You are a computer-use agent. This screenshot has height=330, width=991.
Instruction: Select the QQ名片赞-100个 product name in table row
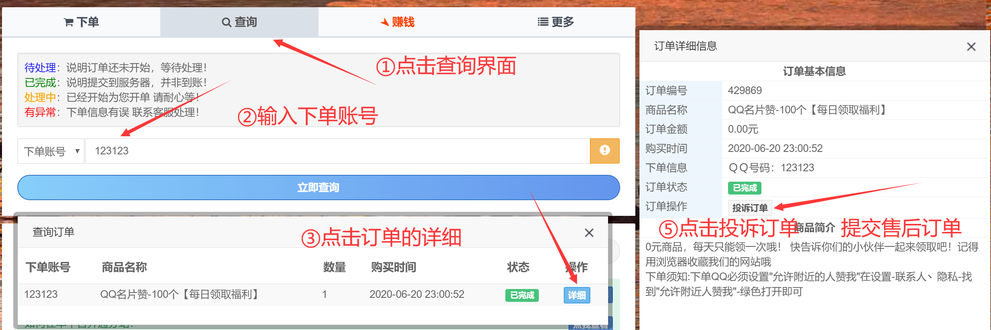[x=179, y=294]
